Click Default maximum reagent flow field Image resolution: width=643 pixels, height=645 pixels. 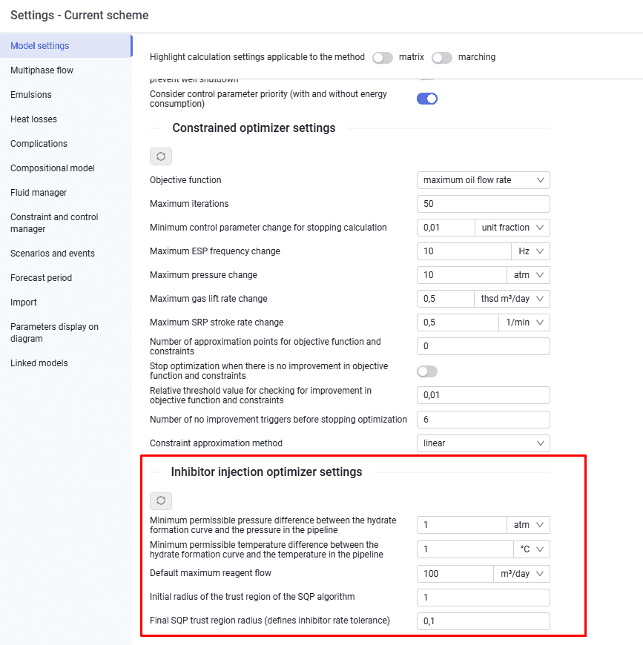click(x=455, y=574)
